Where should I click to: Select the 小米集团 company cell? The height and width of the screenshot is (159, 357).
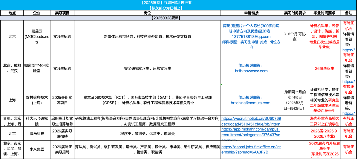pos(37,149)
